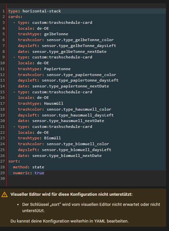Click the 'sort:' key line

pos(14,161)
